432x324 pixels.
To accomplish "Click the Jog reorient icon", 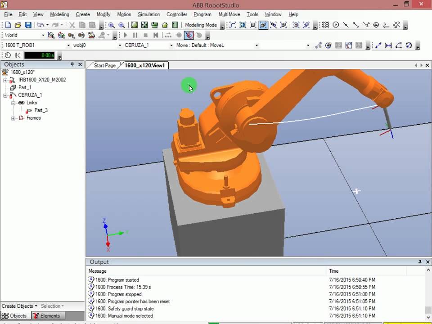I will pos(91,35).
